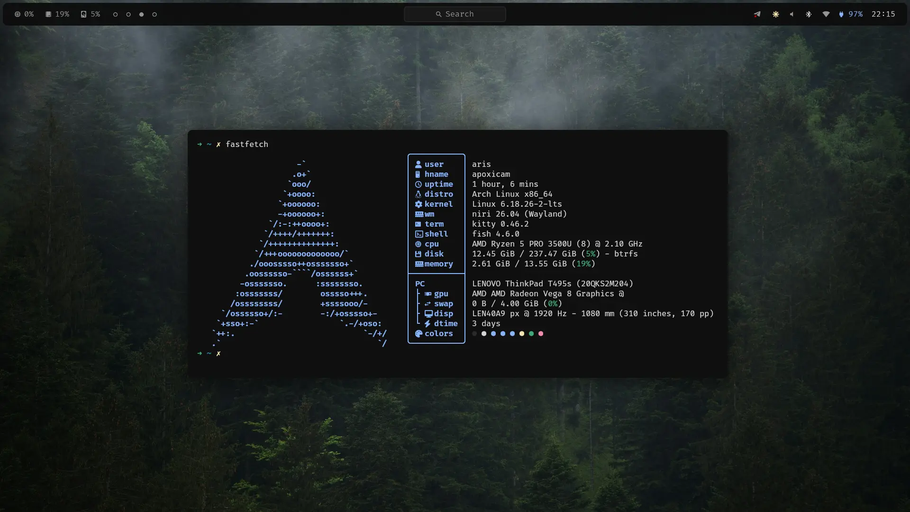Image resolution: width=910 pixels, height=512 pixels.
Task: Click the disk usage icon showing 5% in the top bar
Action: point(83,14)
